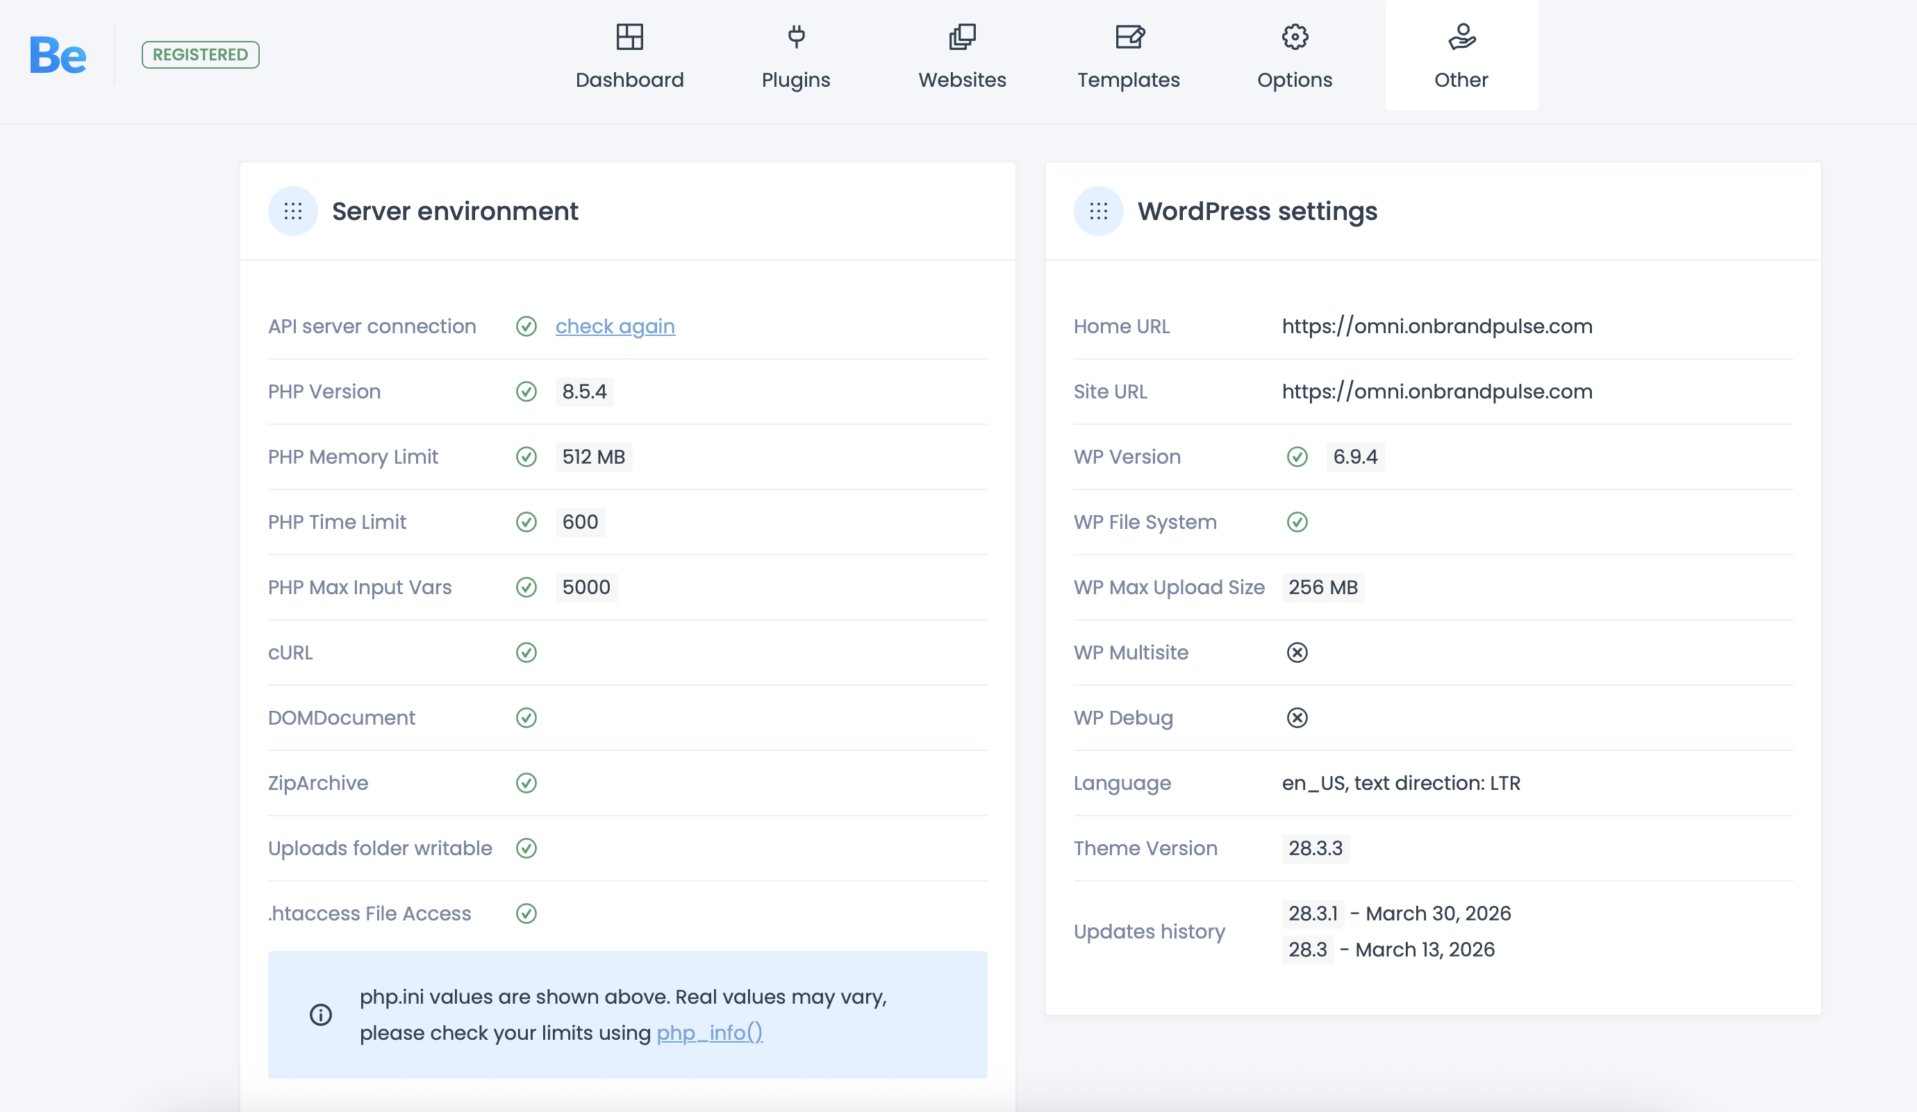1917x1112 pixels.
Task: Click the WP File System checkmark
Action: click(1297, 522)
